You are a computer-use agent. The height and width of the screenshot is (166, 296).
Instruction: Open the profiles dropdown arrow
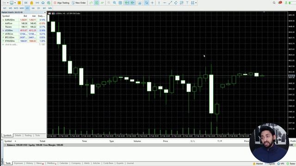(15, 3)
